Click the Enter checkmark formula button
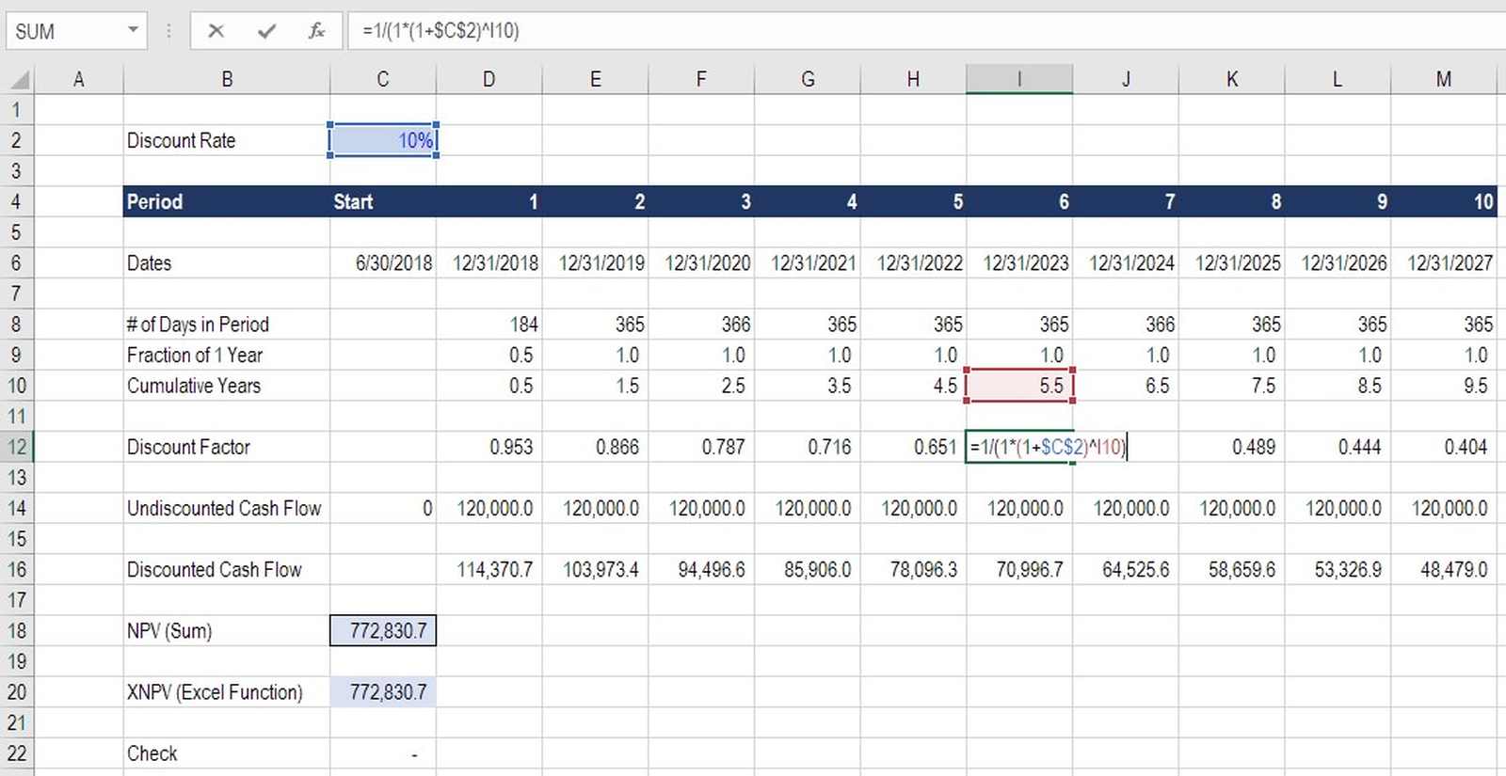1506x776 pixels. [x=266, y=31]
